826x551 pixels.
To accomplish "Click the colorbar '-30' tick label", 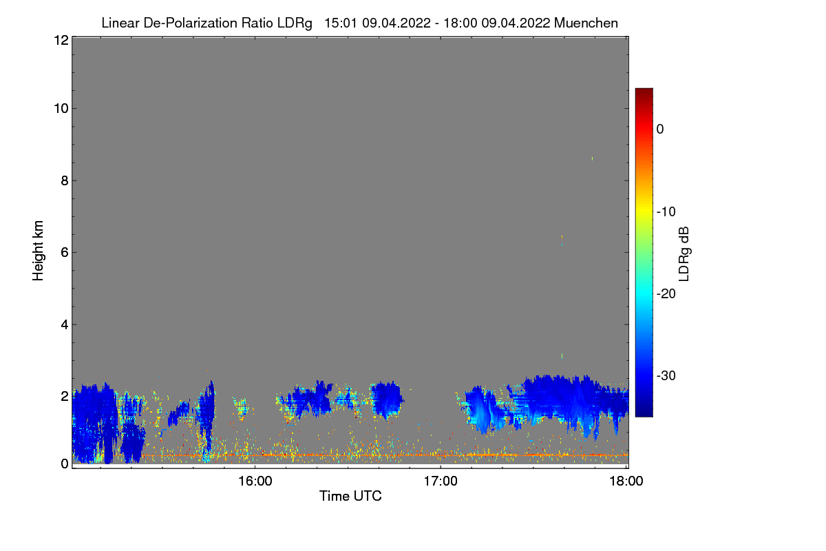I will [x=666, y=376].
